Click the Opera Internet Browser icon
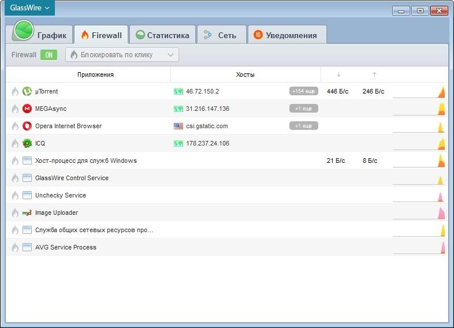The height and width of the screenshot is (328, 454). 27,126
